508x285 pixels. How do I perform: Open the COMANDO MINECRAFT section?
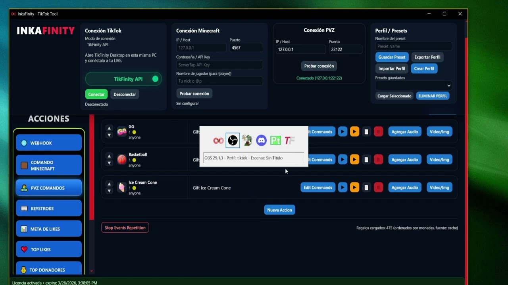click(49, 165)
